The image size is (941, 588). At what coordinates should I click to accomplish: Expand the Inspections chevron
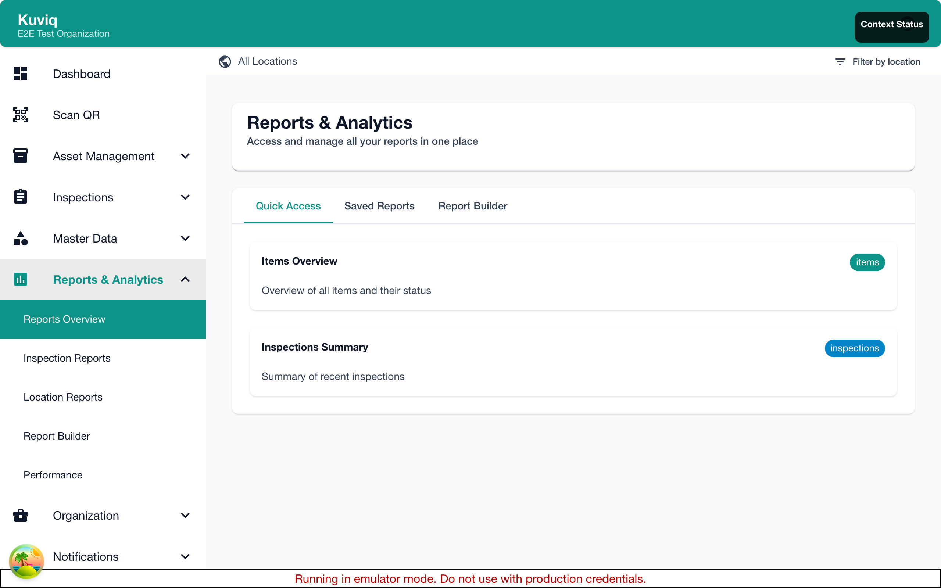pos(186,197)
